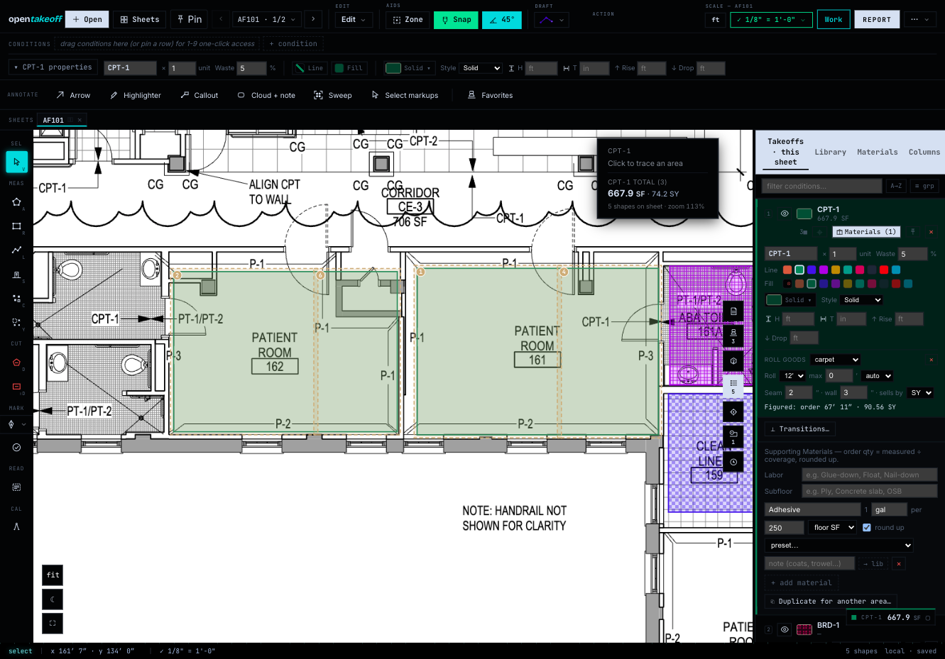This screenshot has width=945, height=659.
Task: Click the Open button
Action: point(87,20)
